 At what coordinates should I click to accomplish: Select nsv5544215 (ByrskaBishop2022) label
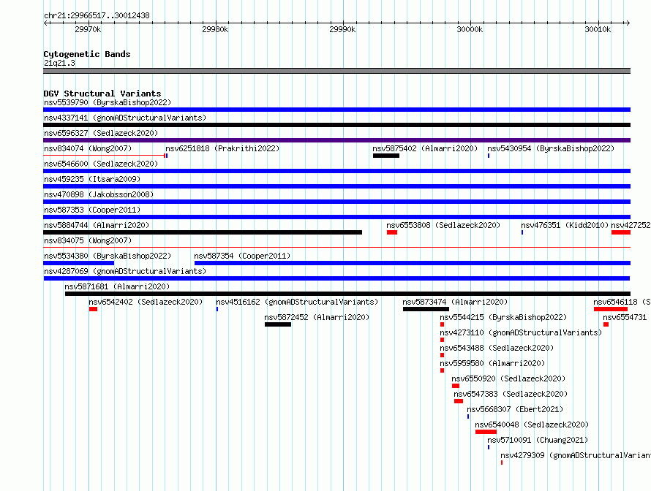click(x=503, y=317)
